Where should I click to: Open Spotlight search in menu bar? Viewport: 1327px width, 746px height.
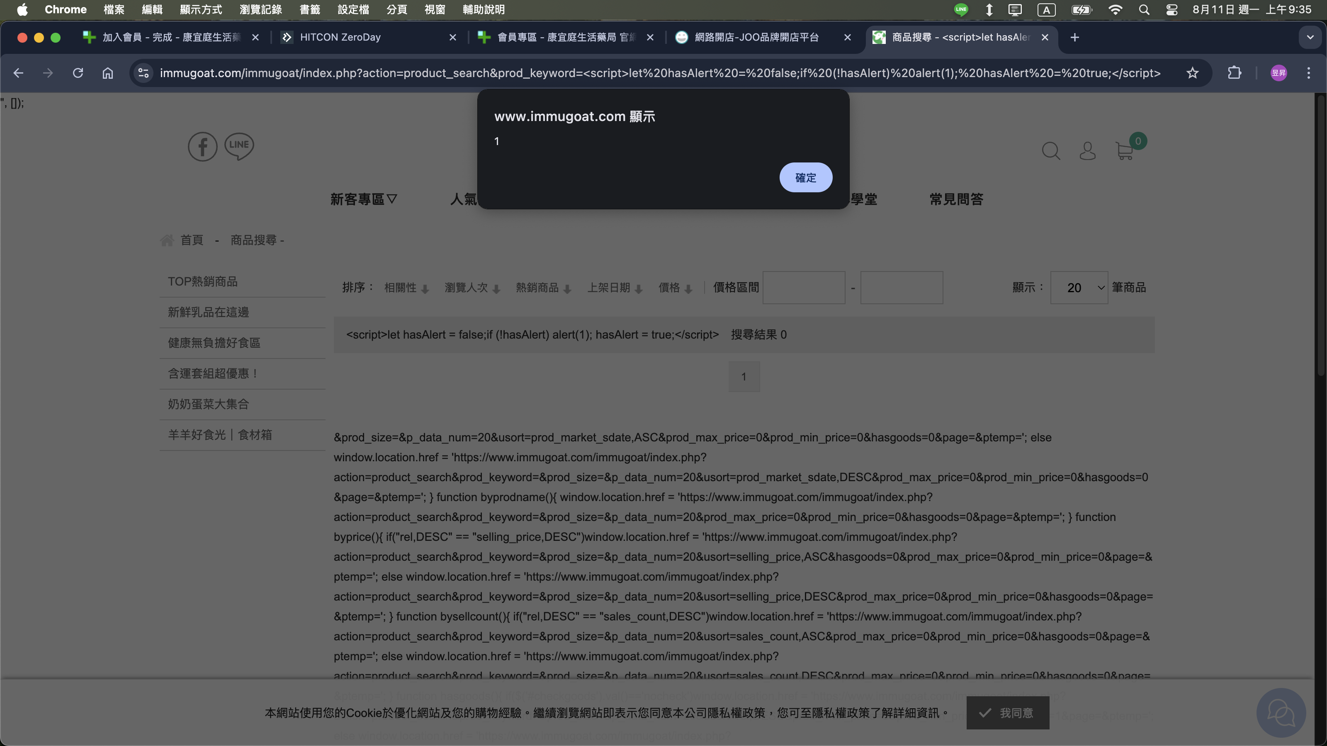click(1144, 9)
